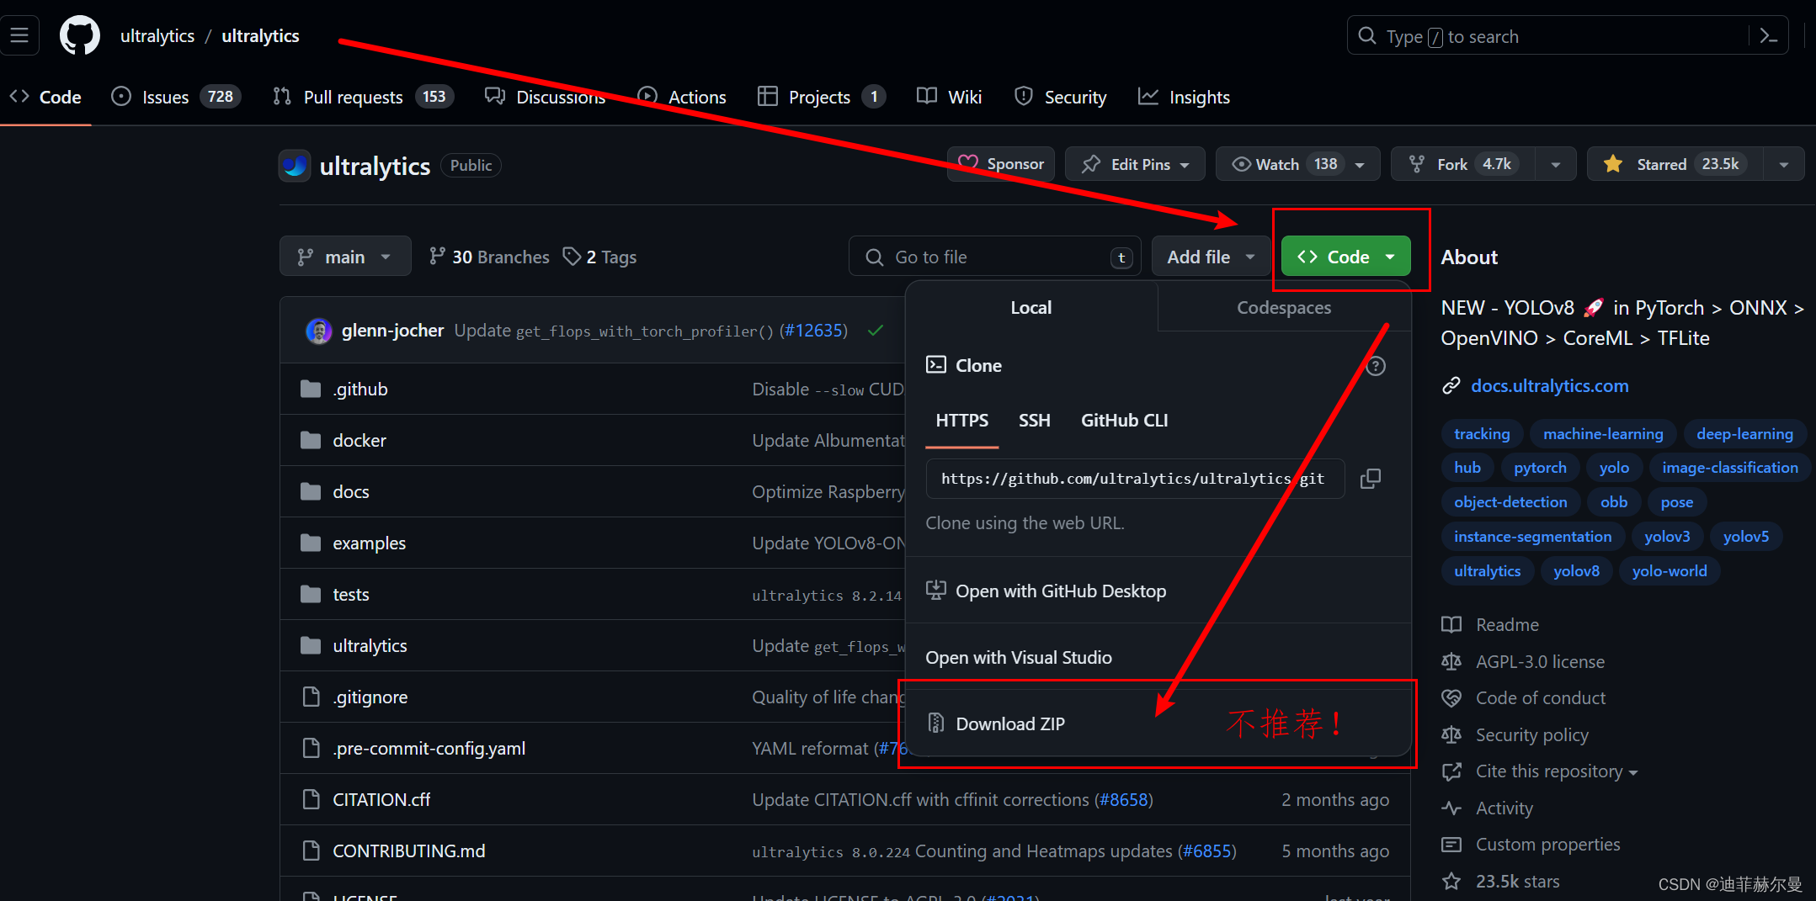Expand the Fork dropdown arrow
The image size is (1816, 901).
click(1556, 164)
